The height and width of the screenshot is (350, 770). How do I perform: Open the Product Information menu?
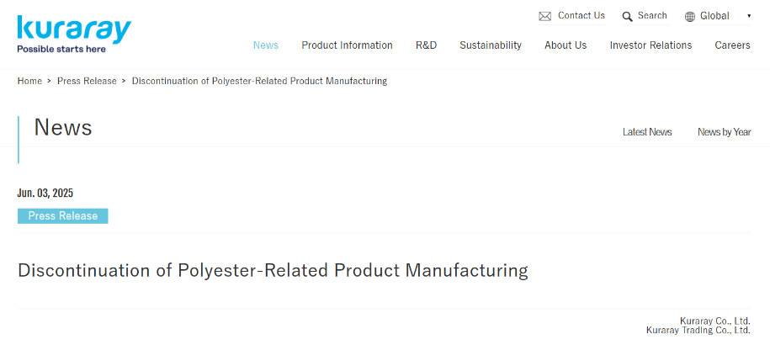coord(347,45)
